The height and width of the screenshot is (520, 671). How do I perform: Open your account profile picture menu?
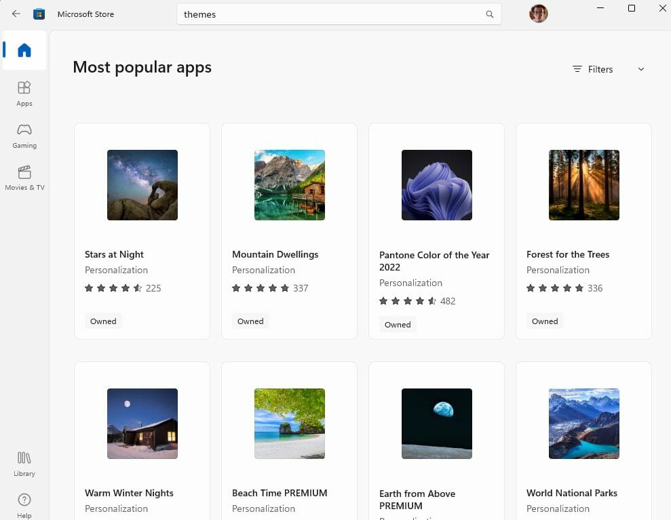(x=538, y=13)
